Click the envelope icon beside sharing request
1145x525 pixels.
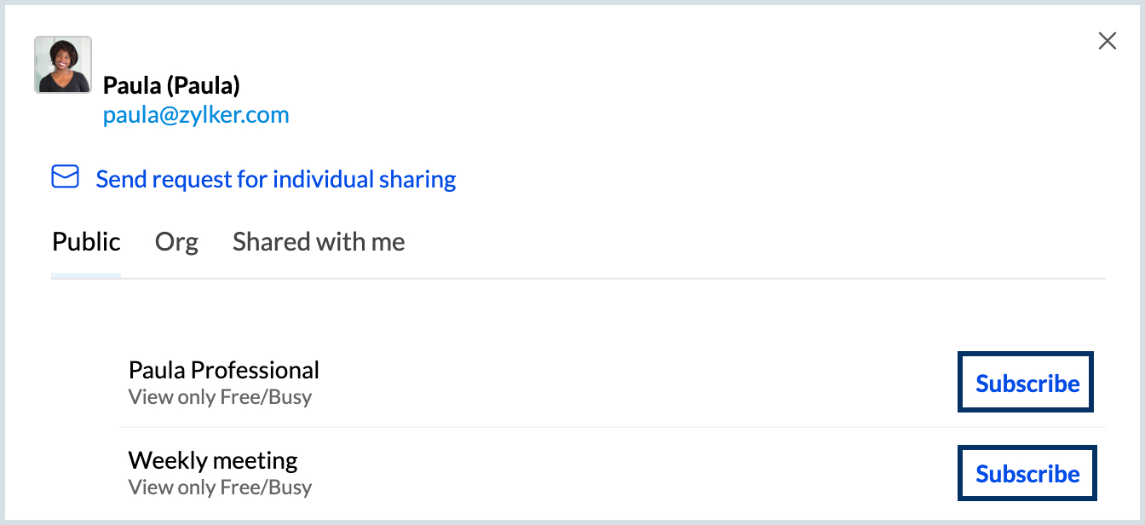(x=65, y=177)
